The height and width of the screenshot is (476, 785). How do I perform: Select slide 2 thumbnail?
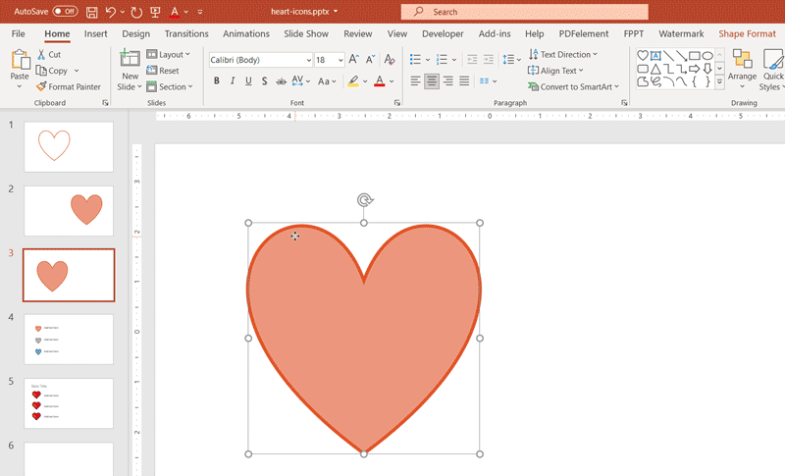point(69,210)
